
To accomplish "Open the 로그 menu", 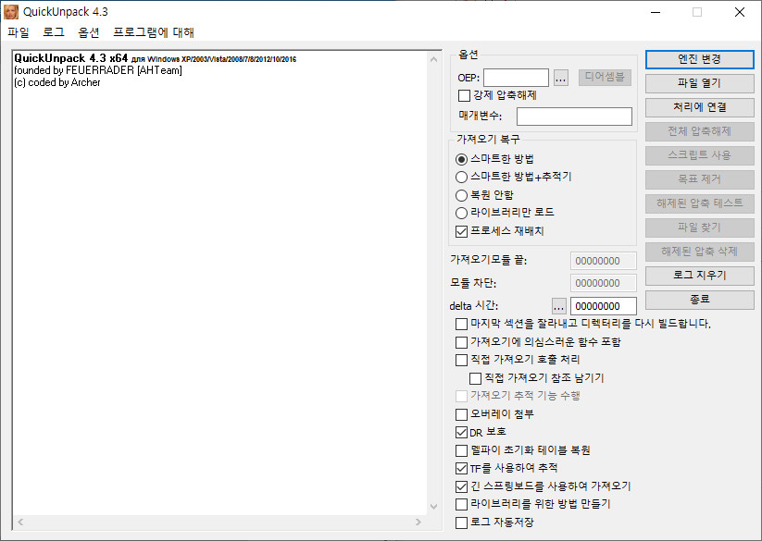I will click(54, 32).
